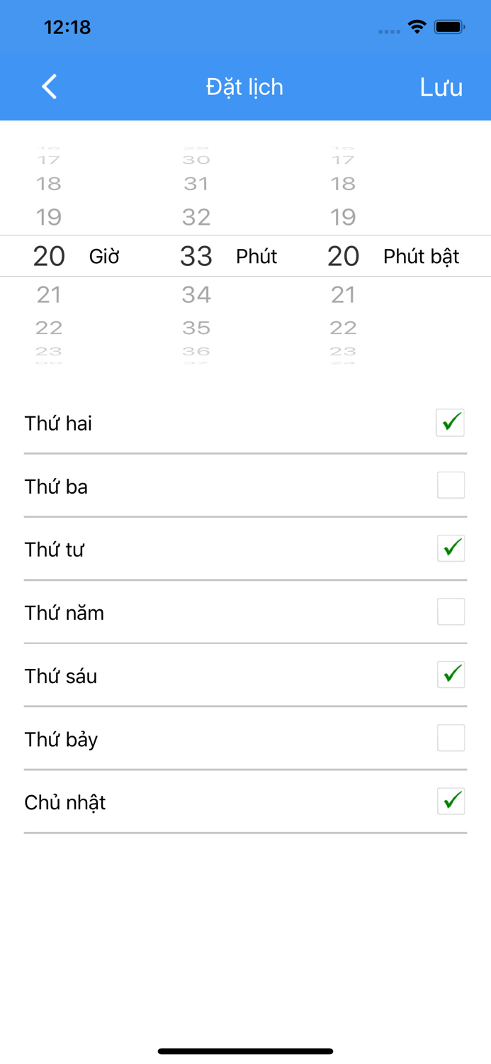Tap the home indicator bar
491x1064 pixels.
pyautogui.click(x=245, y=1051)
